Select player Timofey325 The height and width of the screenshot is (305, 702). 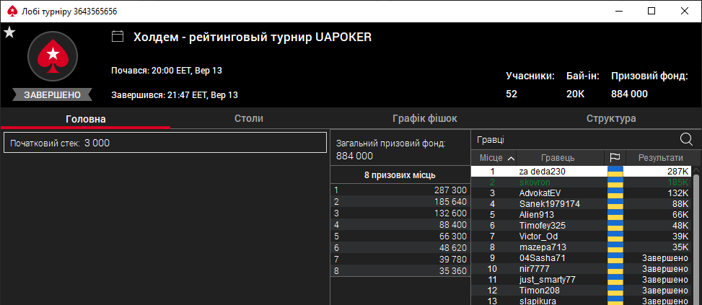[x=581, y=226]
